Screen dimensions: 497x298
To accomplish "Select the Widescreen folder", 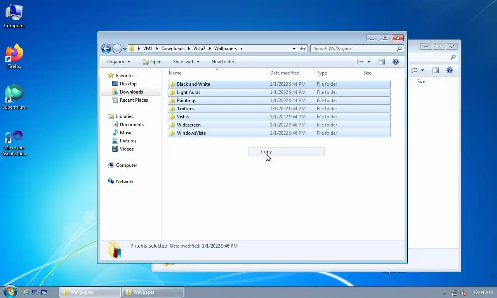I will 279,125.
